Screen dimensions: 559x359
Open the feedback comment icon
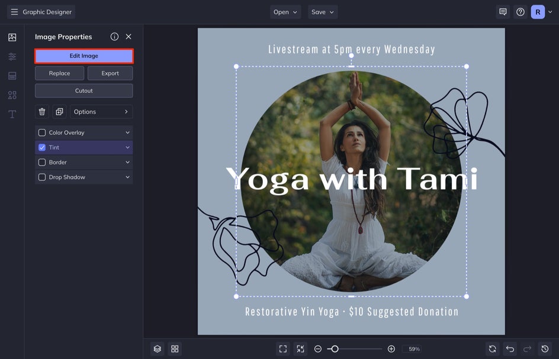[x=503, y=12]
